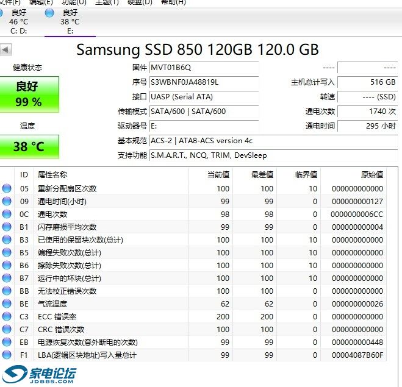Click the standard field ACS-2 | ATA8-ACS version 4c
Viewport: 402px width, 387px height.
273,141
